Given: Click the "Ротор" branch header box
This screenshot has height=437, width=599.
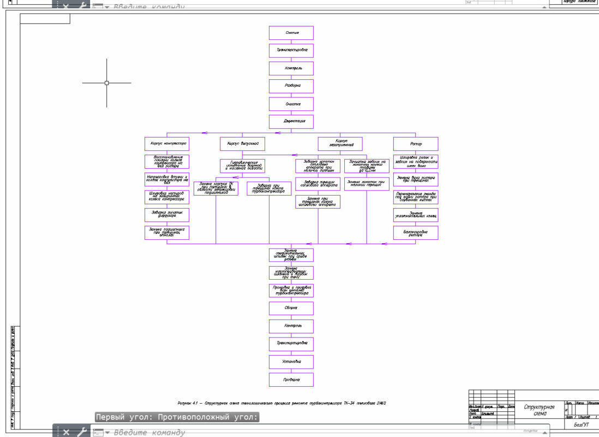Looking at the screenshot, I should (416, 144).
